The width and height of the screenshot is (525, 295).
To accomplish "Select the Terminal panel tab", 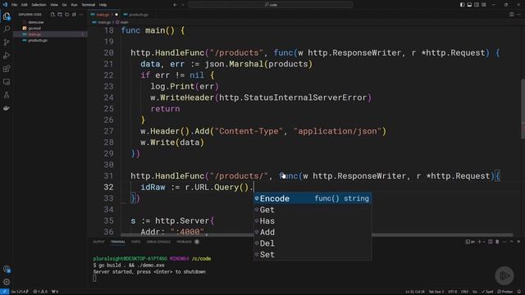I will pos(118,242).
